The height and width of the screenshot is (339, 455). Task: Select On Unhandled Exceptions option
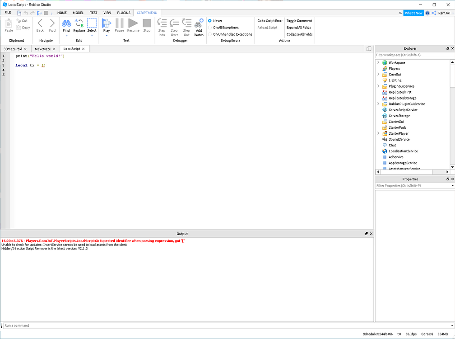[x=210, y=34]
